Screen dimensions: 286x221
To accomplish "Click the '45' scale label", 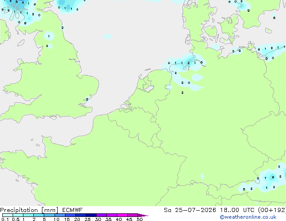I will pyautogui.click(x=129, y=219).
